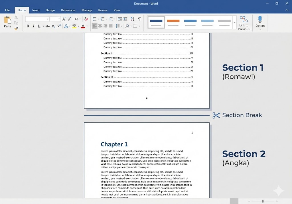Image resolution: width=292 pixels, height=204 pixels.
Task: Enable center text alignment
Action: 100,26
